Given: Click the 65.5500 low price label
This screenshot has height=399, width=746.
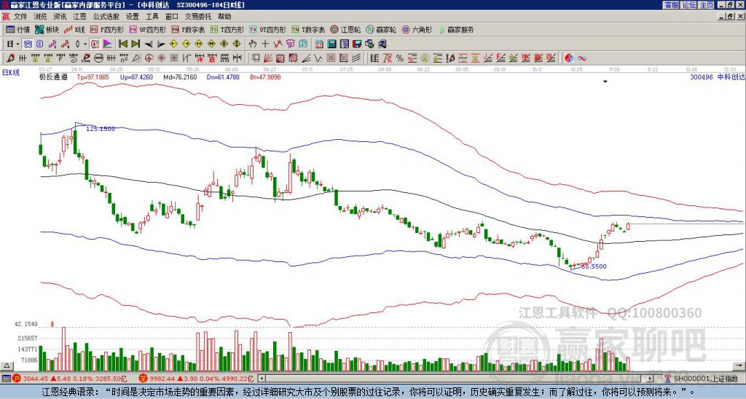Looking at the screenshot, I should tap(592, 266).
